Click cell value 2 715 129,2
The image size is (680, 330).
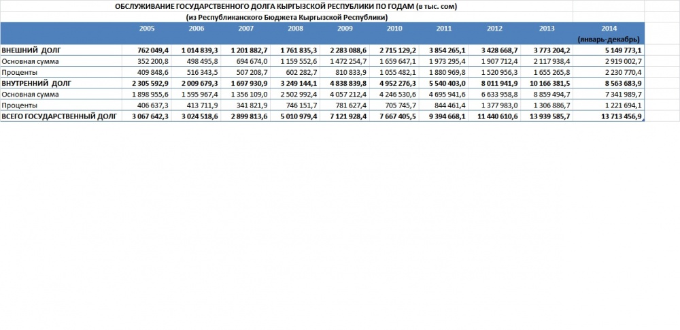[x=398, y=50]
